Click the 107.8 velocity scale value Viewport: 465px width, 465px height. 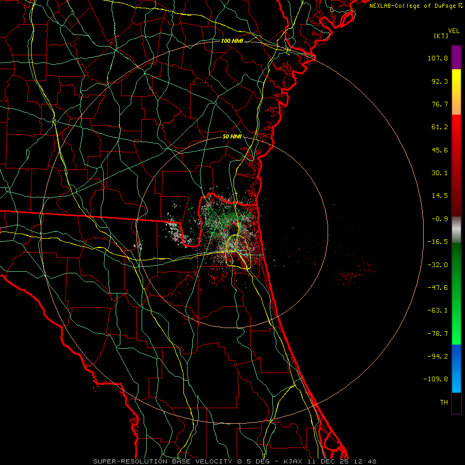(x=438, y=58)
